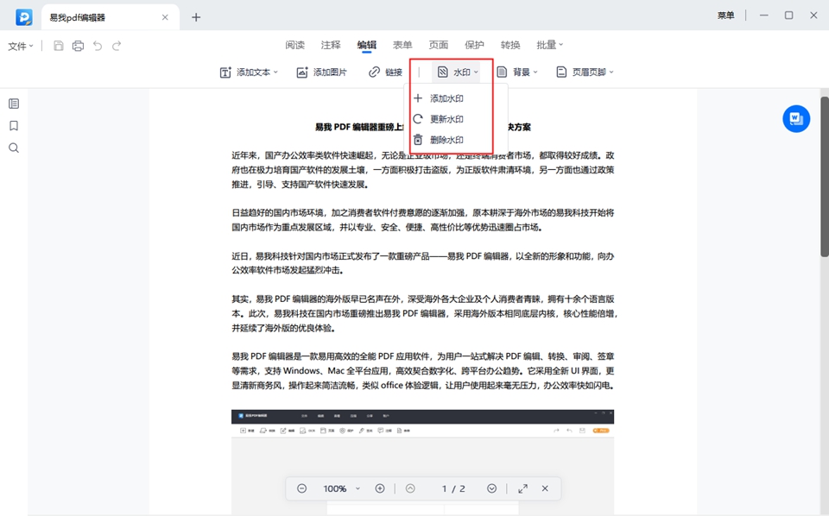
Task: Click the zoom out minus icon
Action: point(301,488)
